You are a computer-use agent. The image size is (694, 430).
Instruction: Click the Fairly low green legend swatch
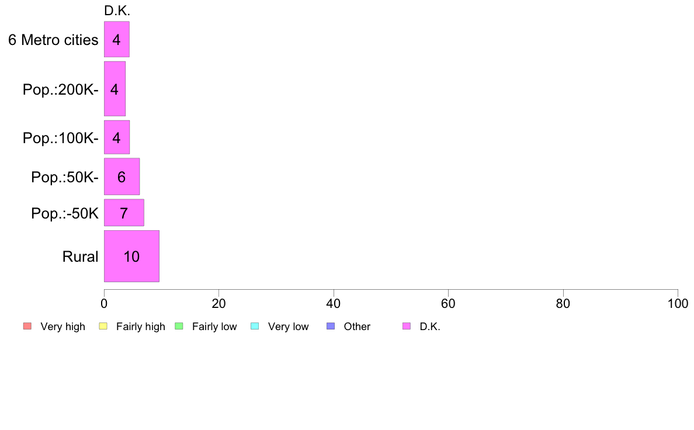pyautogui.click(x=179, y=327)
